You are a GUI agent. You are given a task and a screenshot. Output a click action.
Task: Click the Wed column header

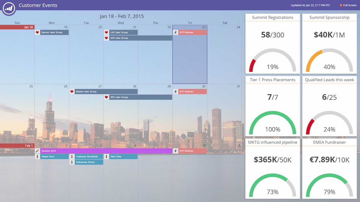(121, 23)
